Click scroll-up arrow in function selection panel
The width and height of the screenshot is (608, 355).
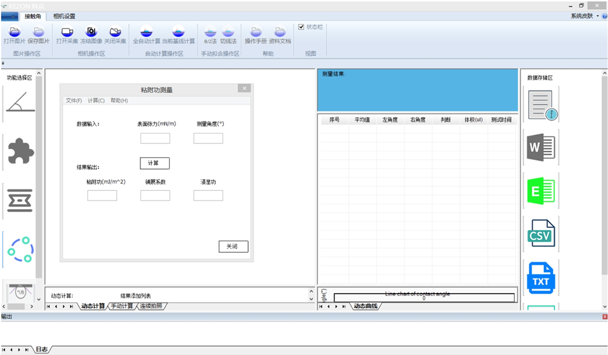click(x=39, y=73)
